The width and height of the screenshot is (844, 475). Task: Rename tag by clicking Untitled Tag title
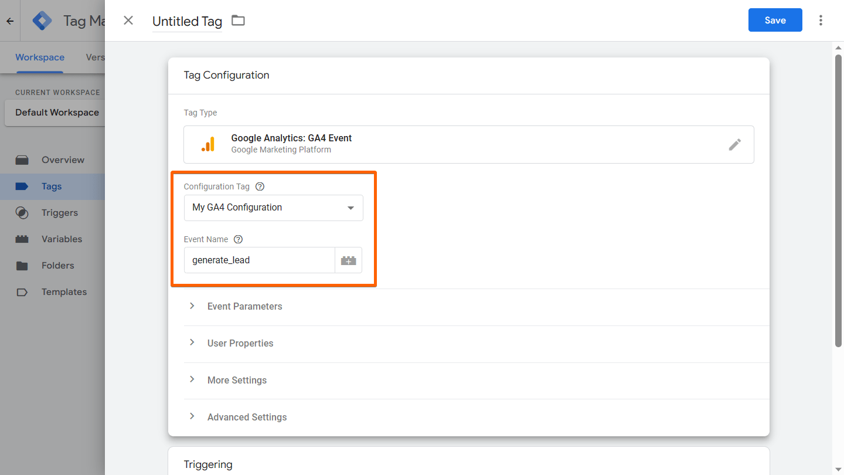tap(187, 22)
